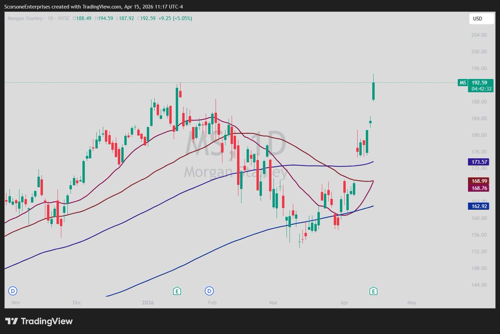
Task: Click the 156.00 price axis value
Action: [480, 235]
